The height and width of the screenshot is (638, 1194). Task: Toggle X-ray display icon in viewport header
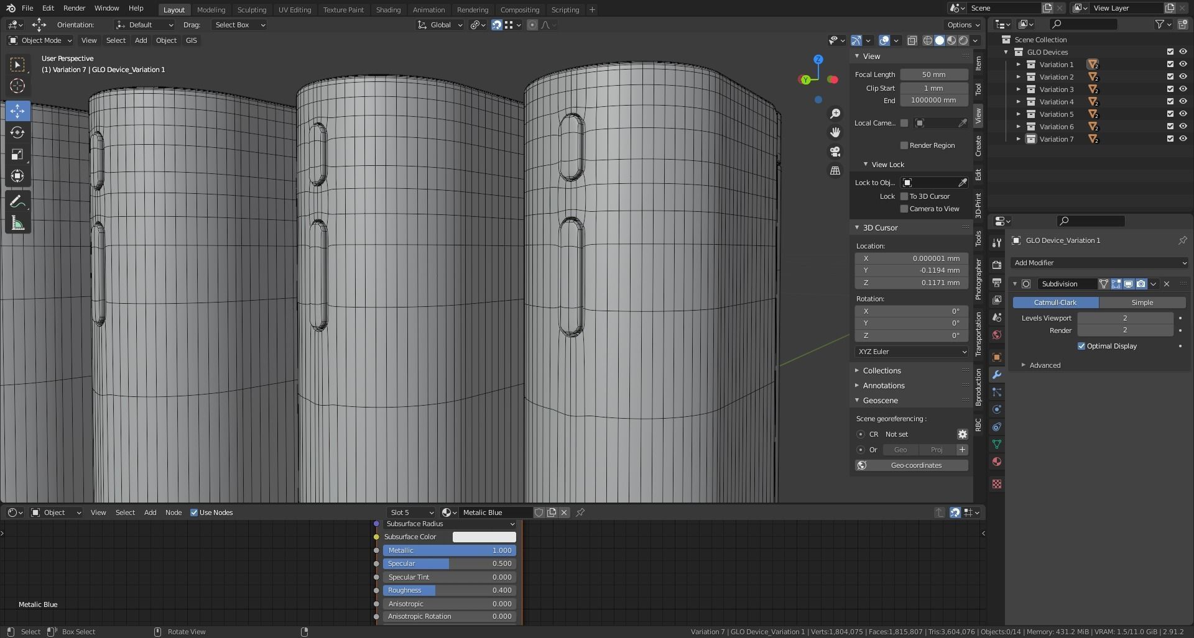tap(912, 40)
